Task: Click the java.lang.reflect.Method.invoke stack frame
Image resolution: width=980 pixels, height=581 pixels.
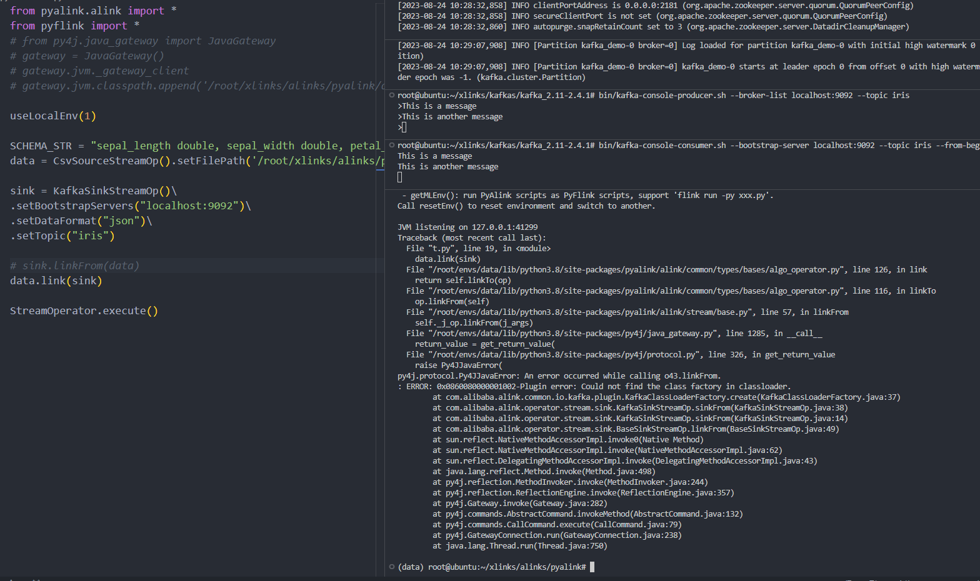Action: coord(544,472)
